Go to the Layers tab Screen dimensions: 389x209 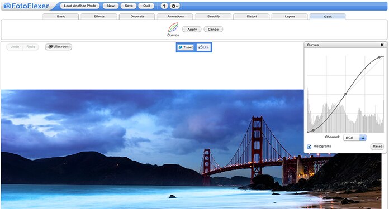(x=290, y=17)
